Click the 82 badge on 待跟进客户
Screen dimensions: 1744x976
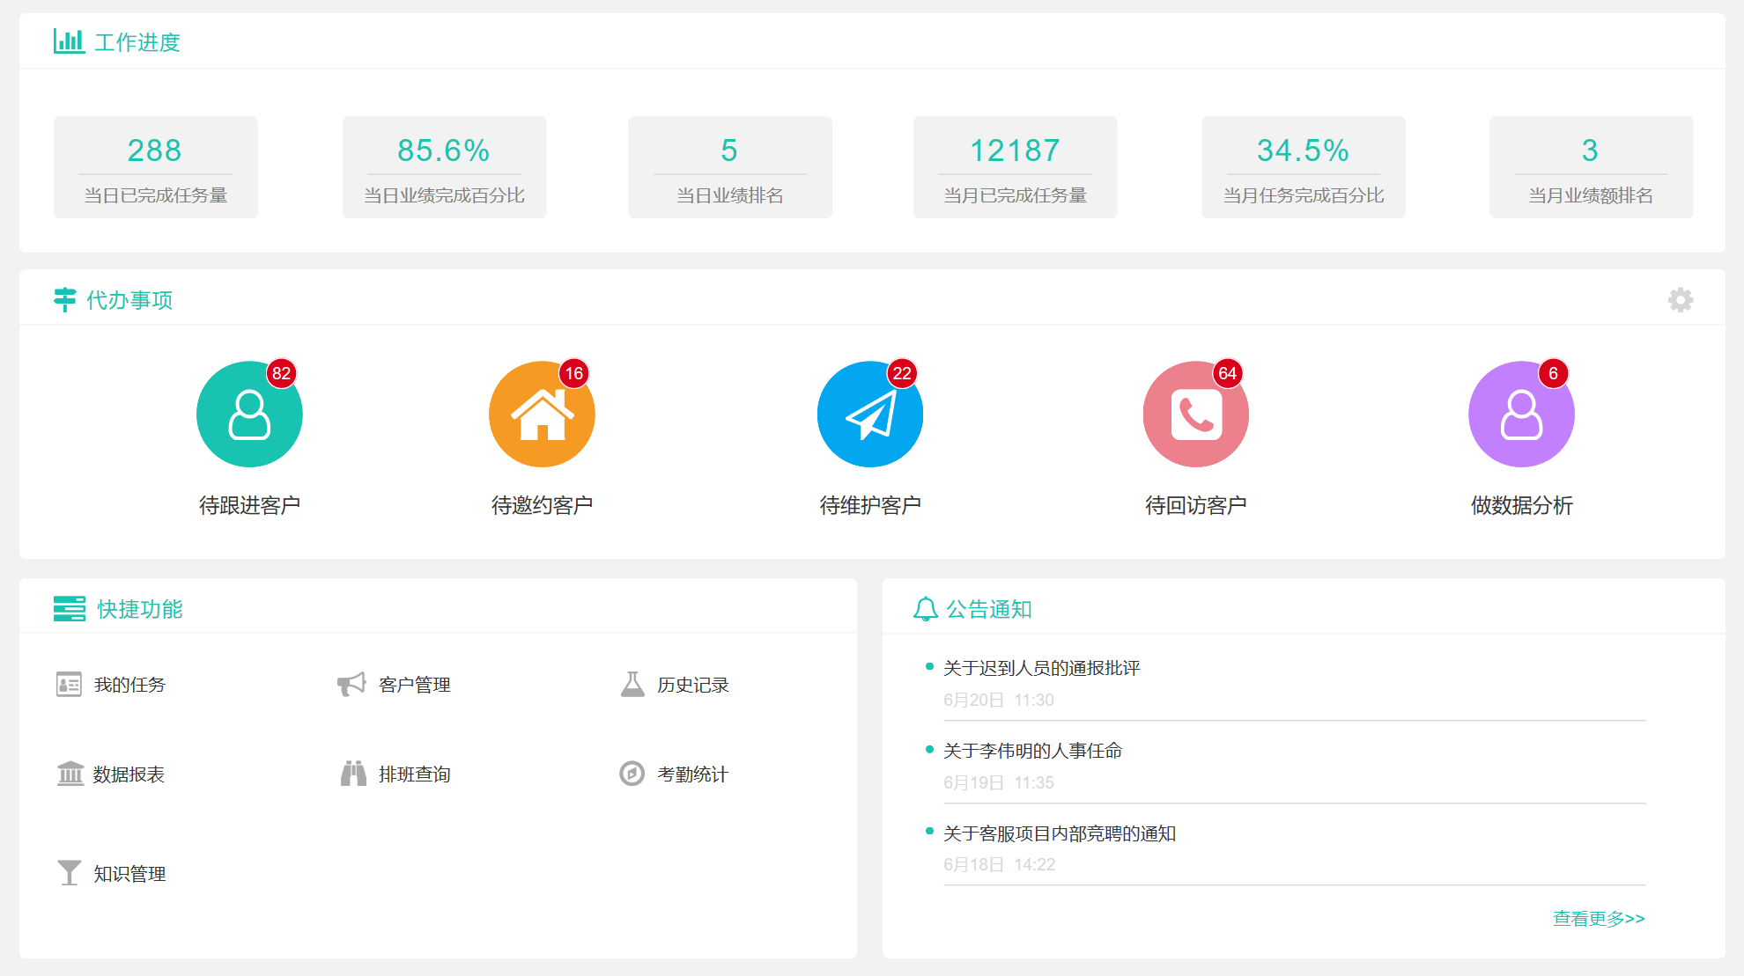click(282, 373)
